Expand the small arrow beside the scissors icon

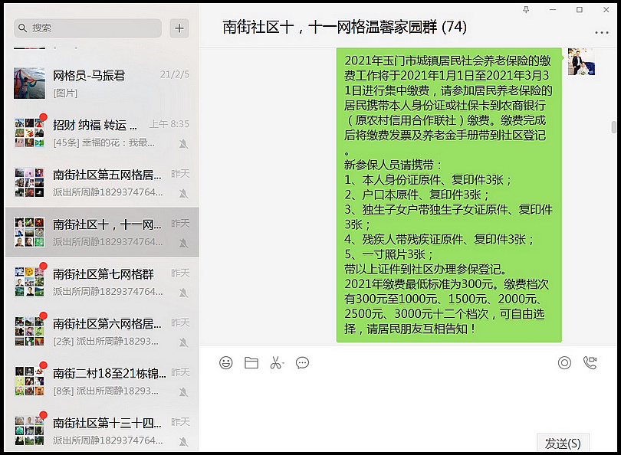pos(284,362)
